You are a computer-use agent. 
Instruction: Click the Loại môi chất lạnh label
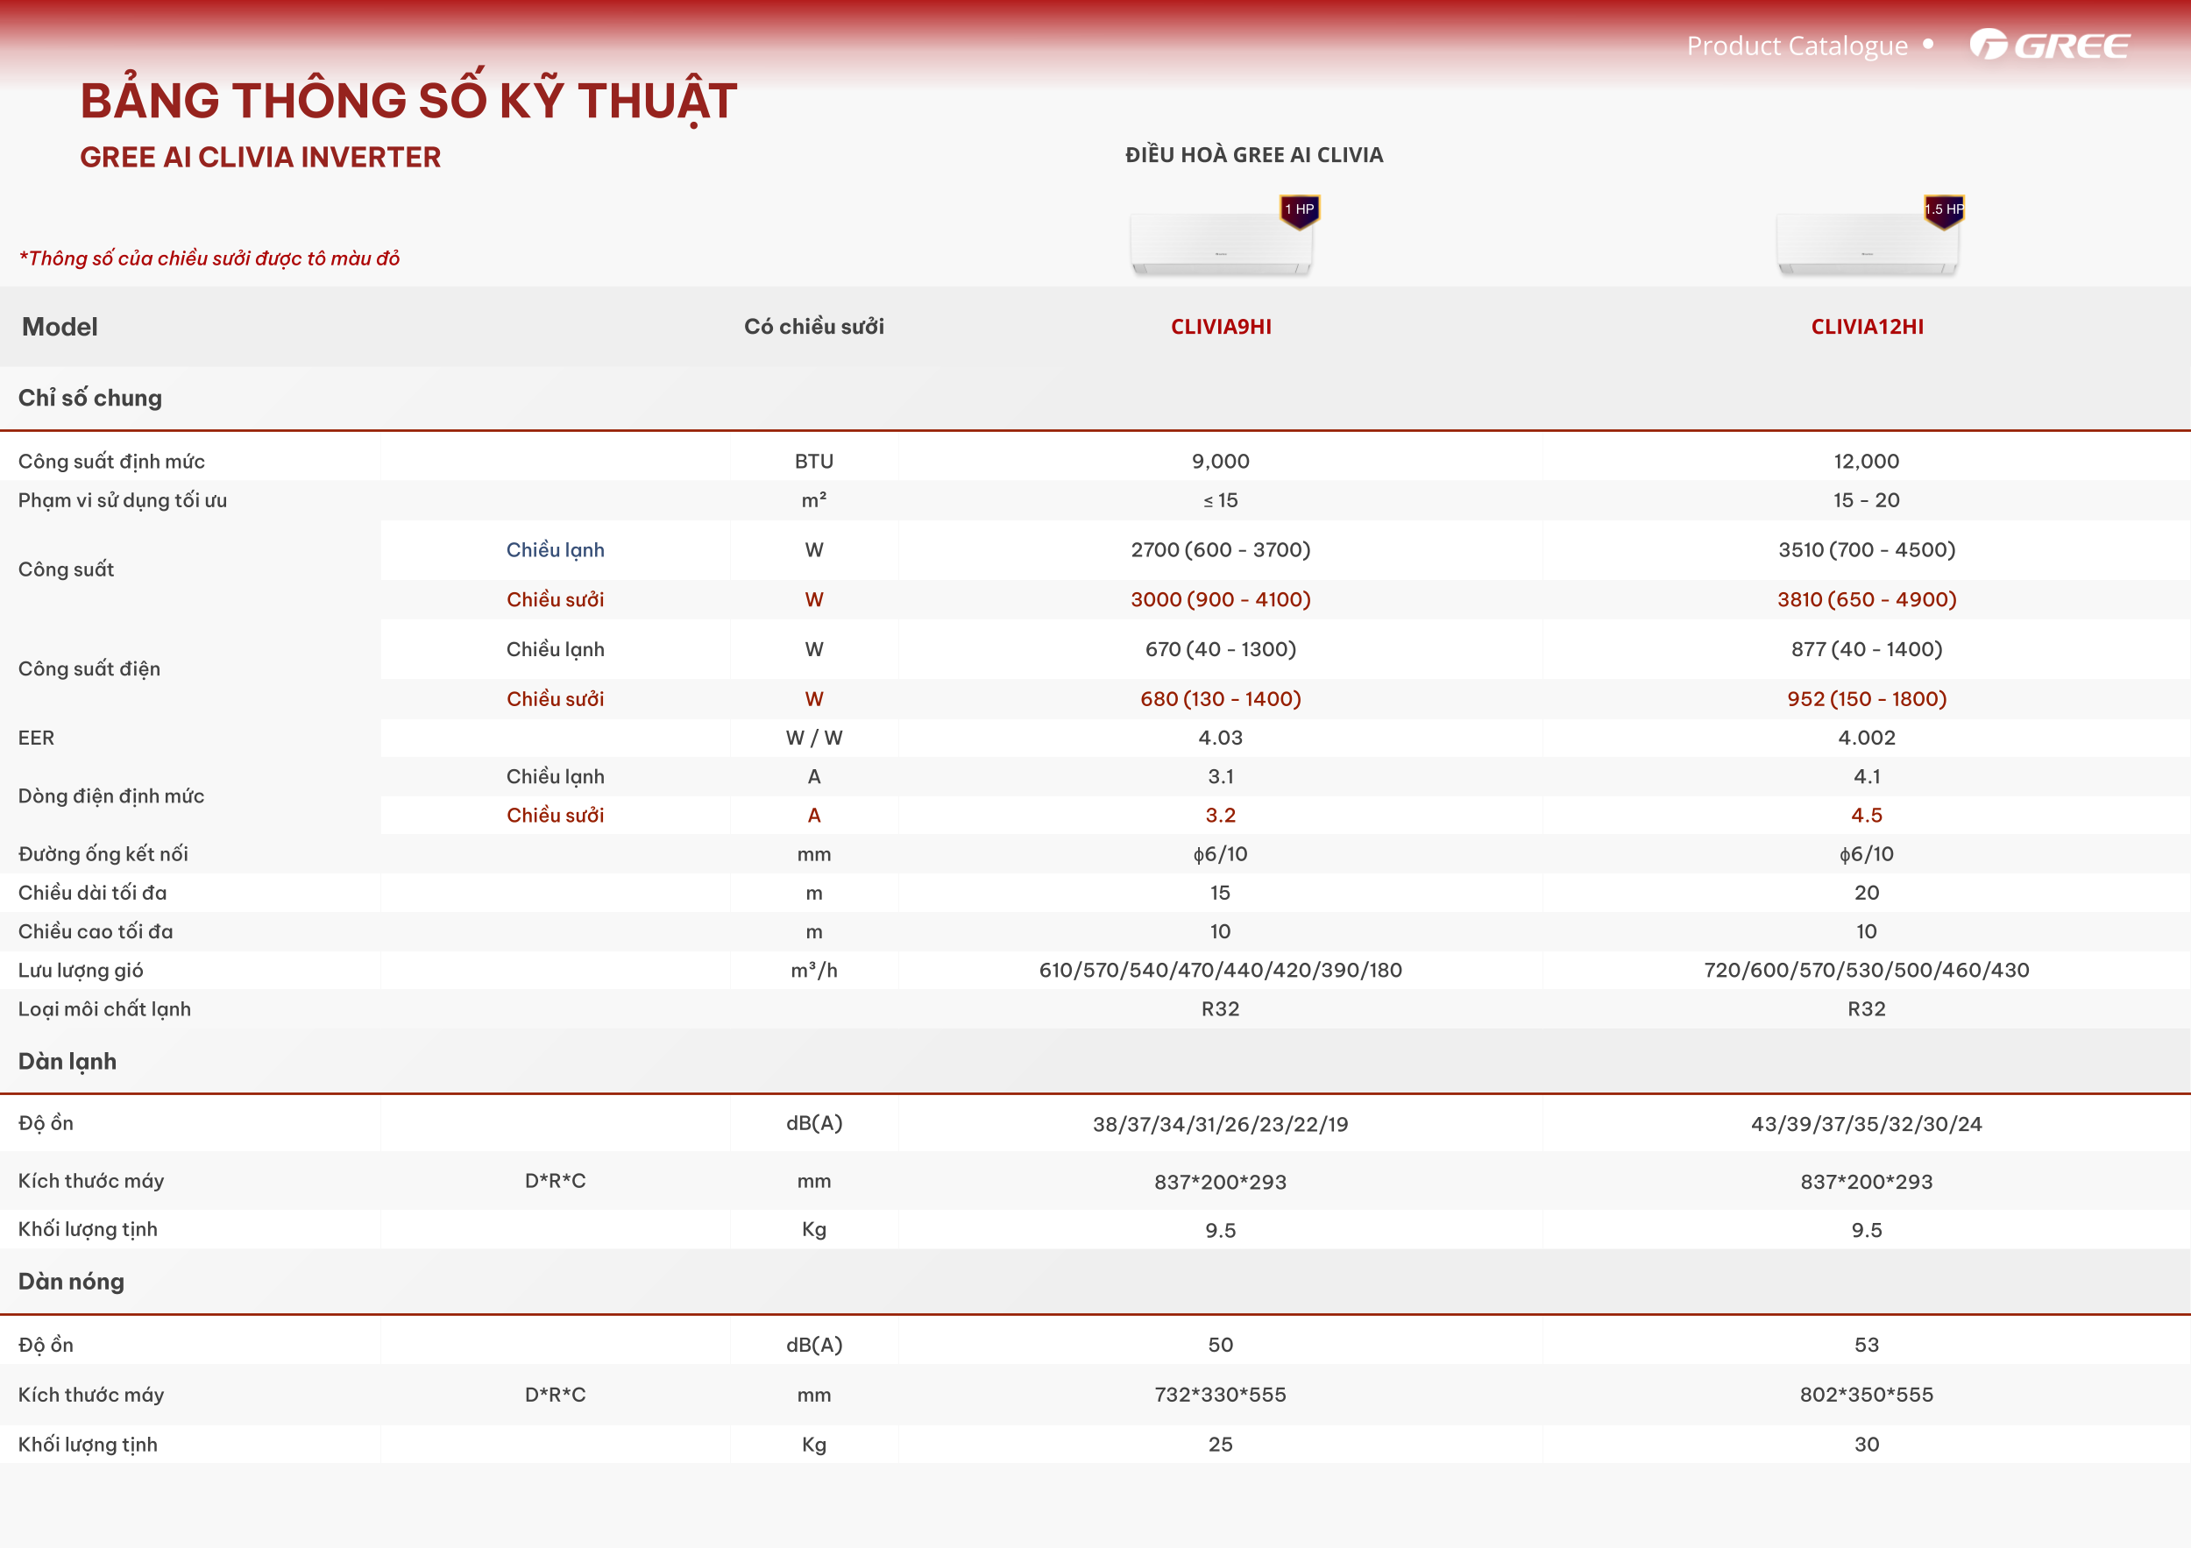point(104,1010)
